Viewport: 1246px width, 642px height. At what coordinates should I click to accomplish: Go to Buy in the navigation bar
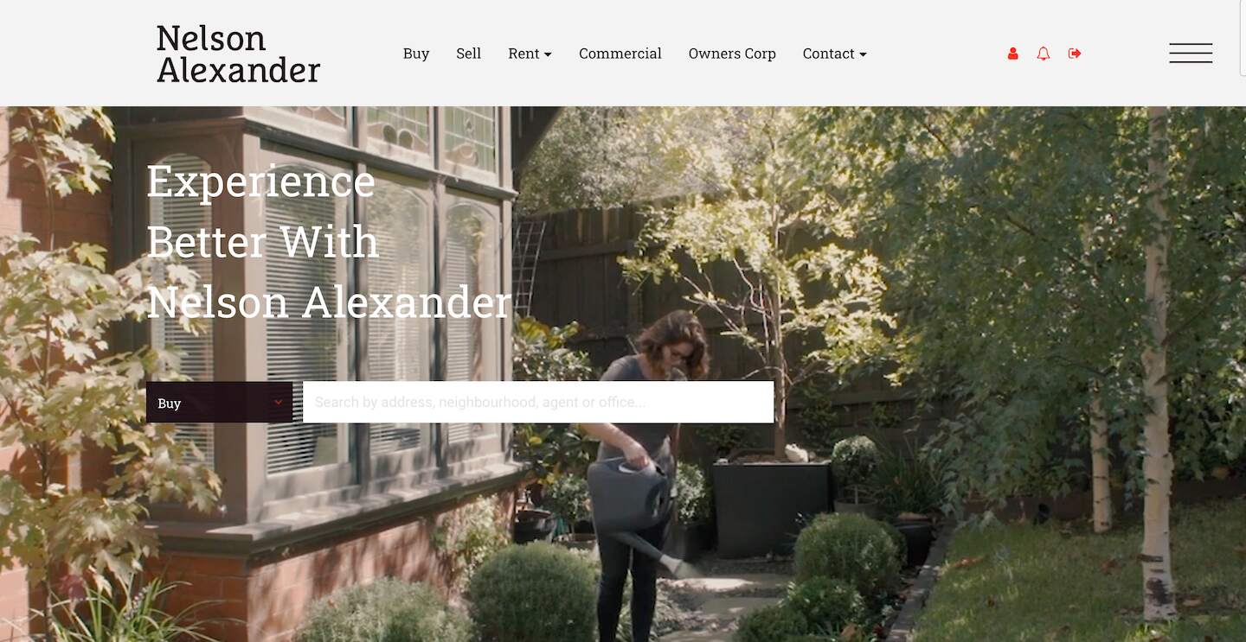pyautogui.click(x=416, y=54)
